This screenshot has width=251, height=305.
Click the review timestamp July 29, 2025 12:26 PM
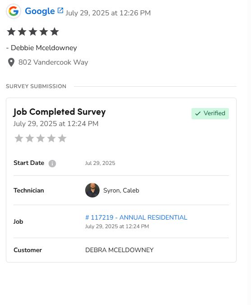click(x=108, y=13)
